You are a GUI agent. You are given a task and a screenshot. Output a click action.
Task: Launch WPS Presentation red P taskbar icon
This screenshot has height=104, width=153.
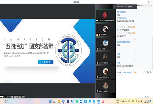click(103, 101)
